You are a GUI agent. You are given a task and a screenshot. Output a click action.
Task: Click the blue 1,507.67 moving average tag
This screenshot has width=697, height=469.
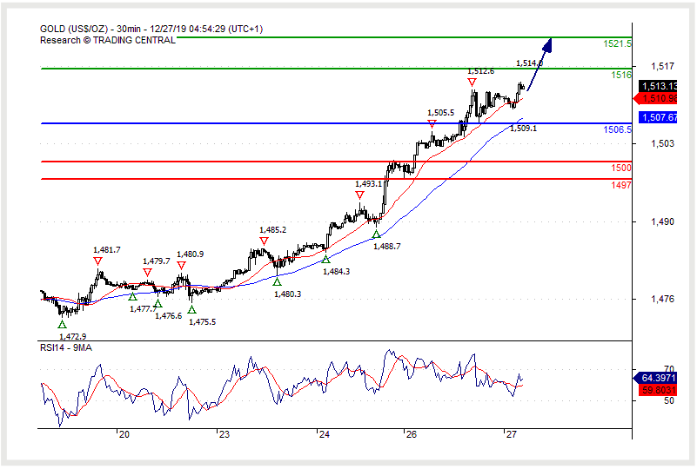[x=659, y=117]
